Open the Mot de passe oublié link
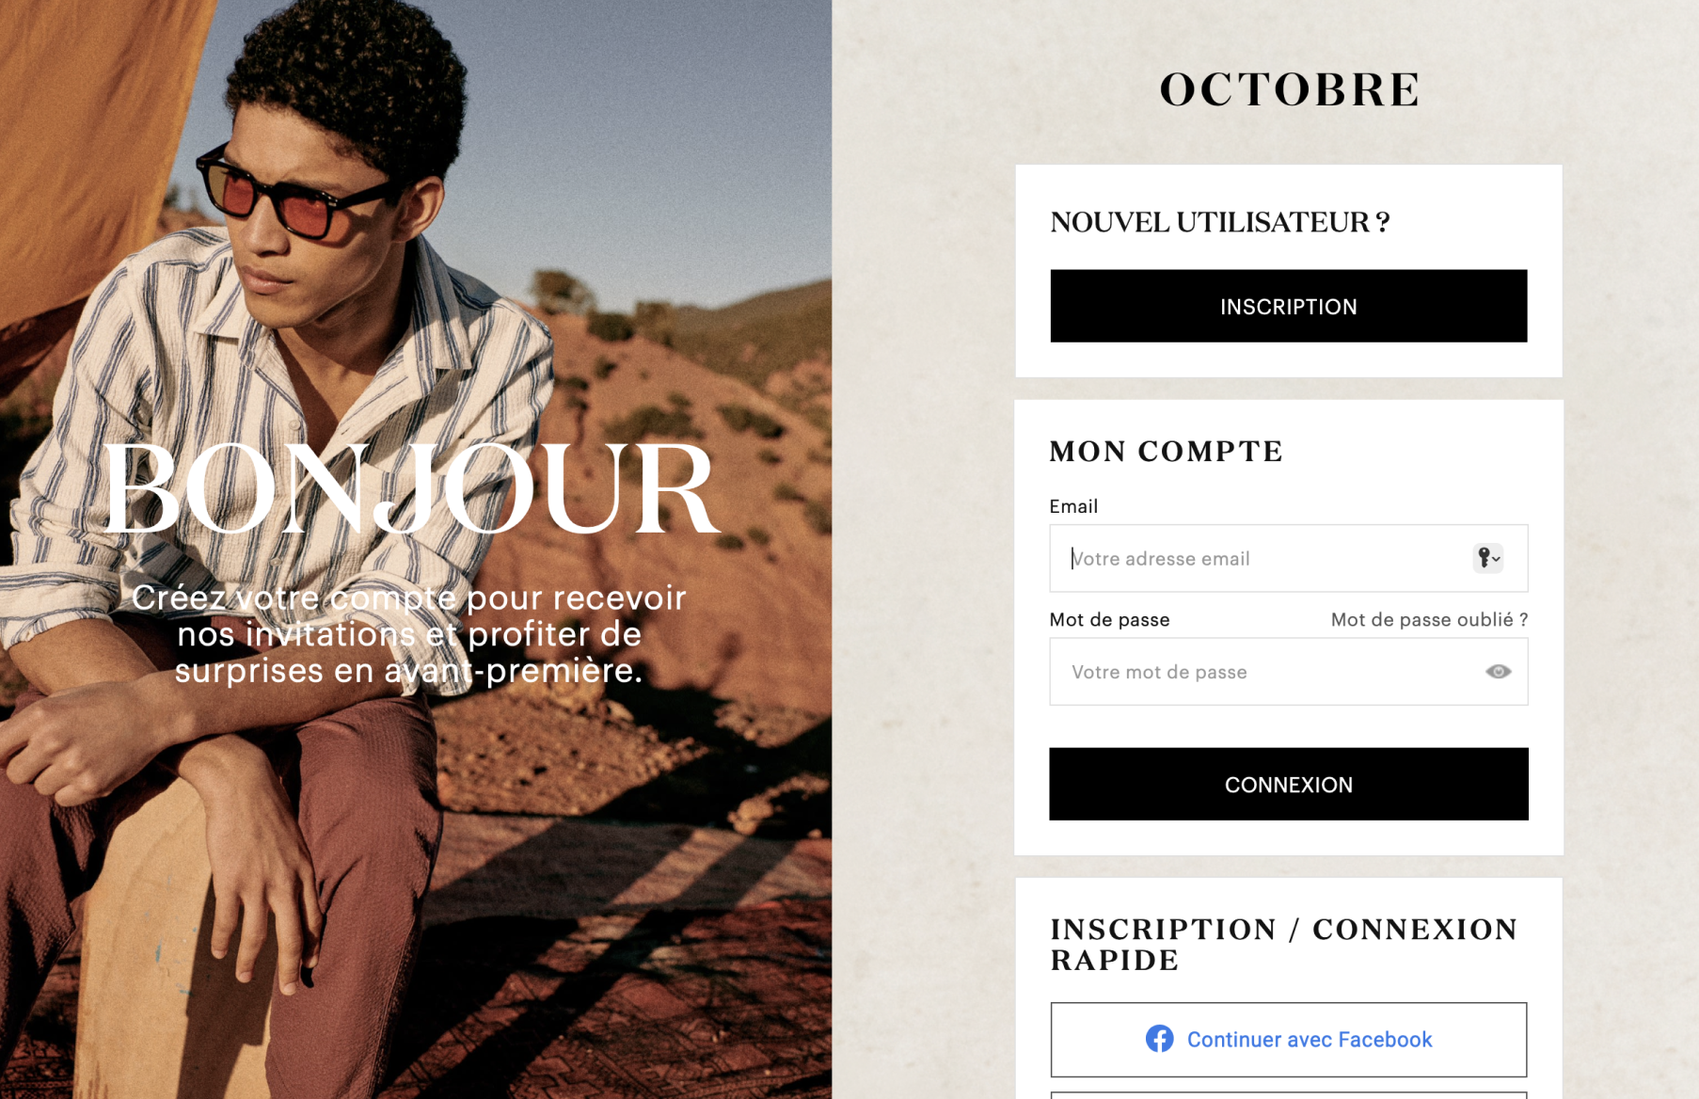 coord(1429,619)
